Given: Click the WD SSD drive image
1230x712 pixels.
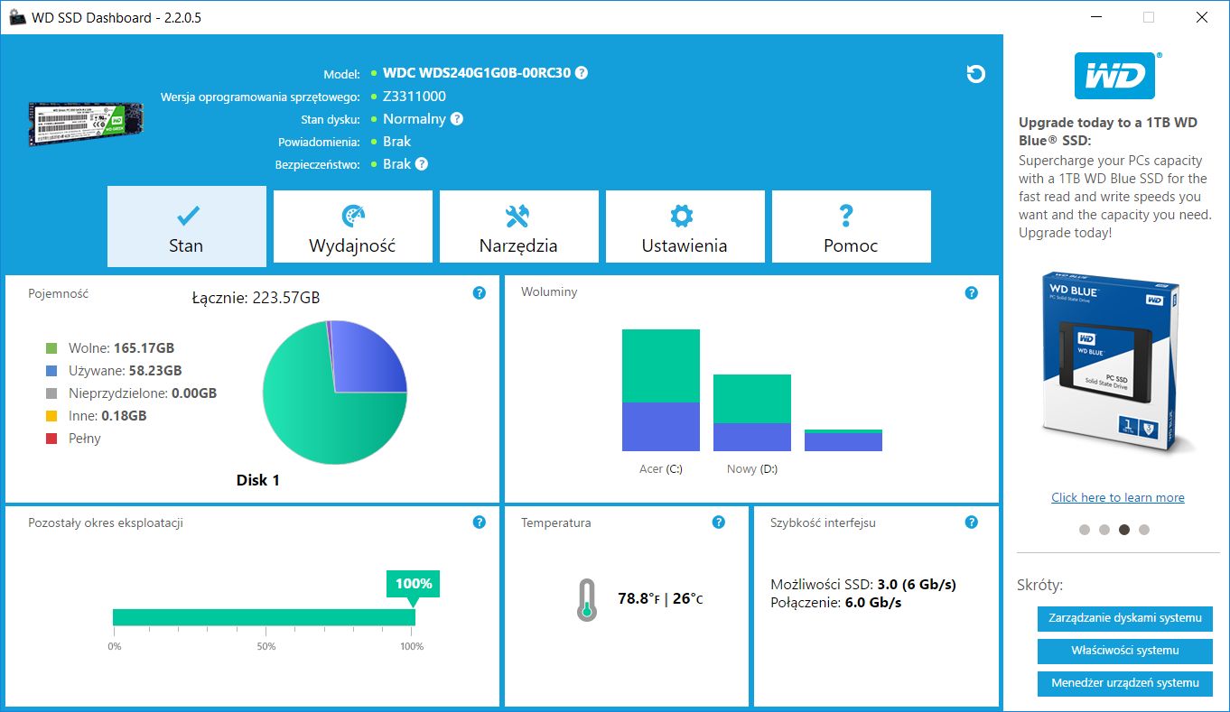Looking at the screenshot, I should pos(85,124).
